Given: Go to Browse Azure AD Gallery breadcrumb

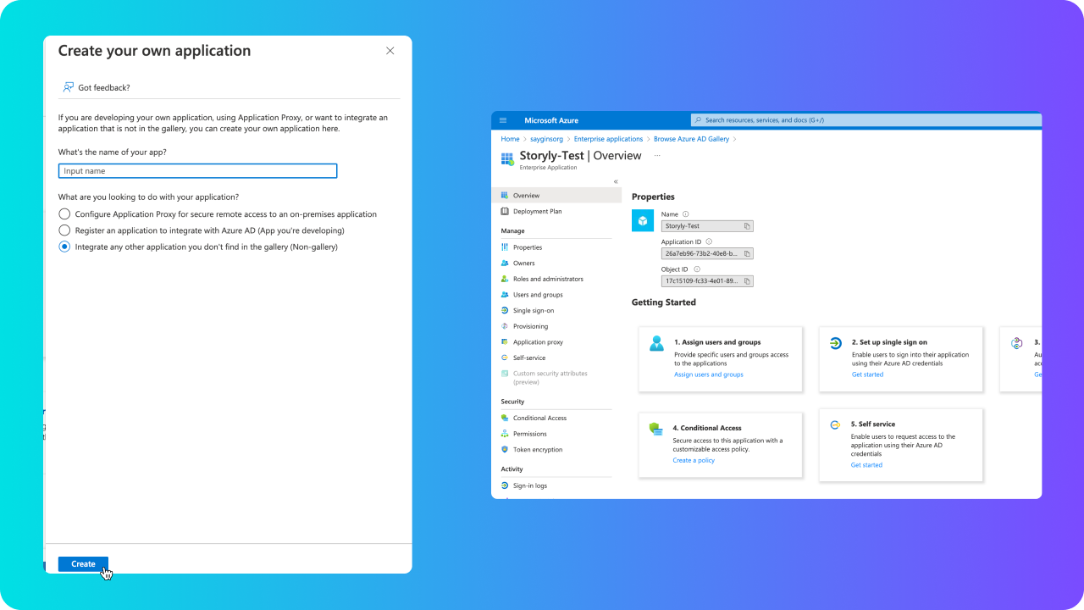Looking at the screenshot, I should (691, 139).
